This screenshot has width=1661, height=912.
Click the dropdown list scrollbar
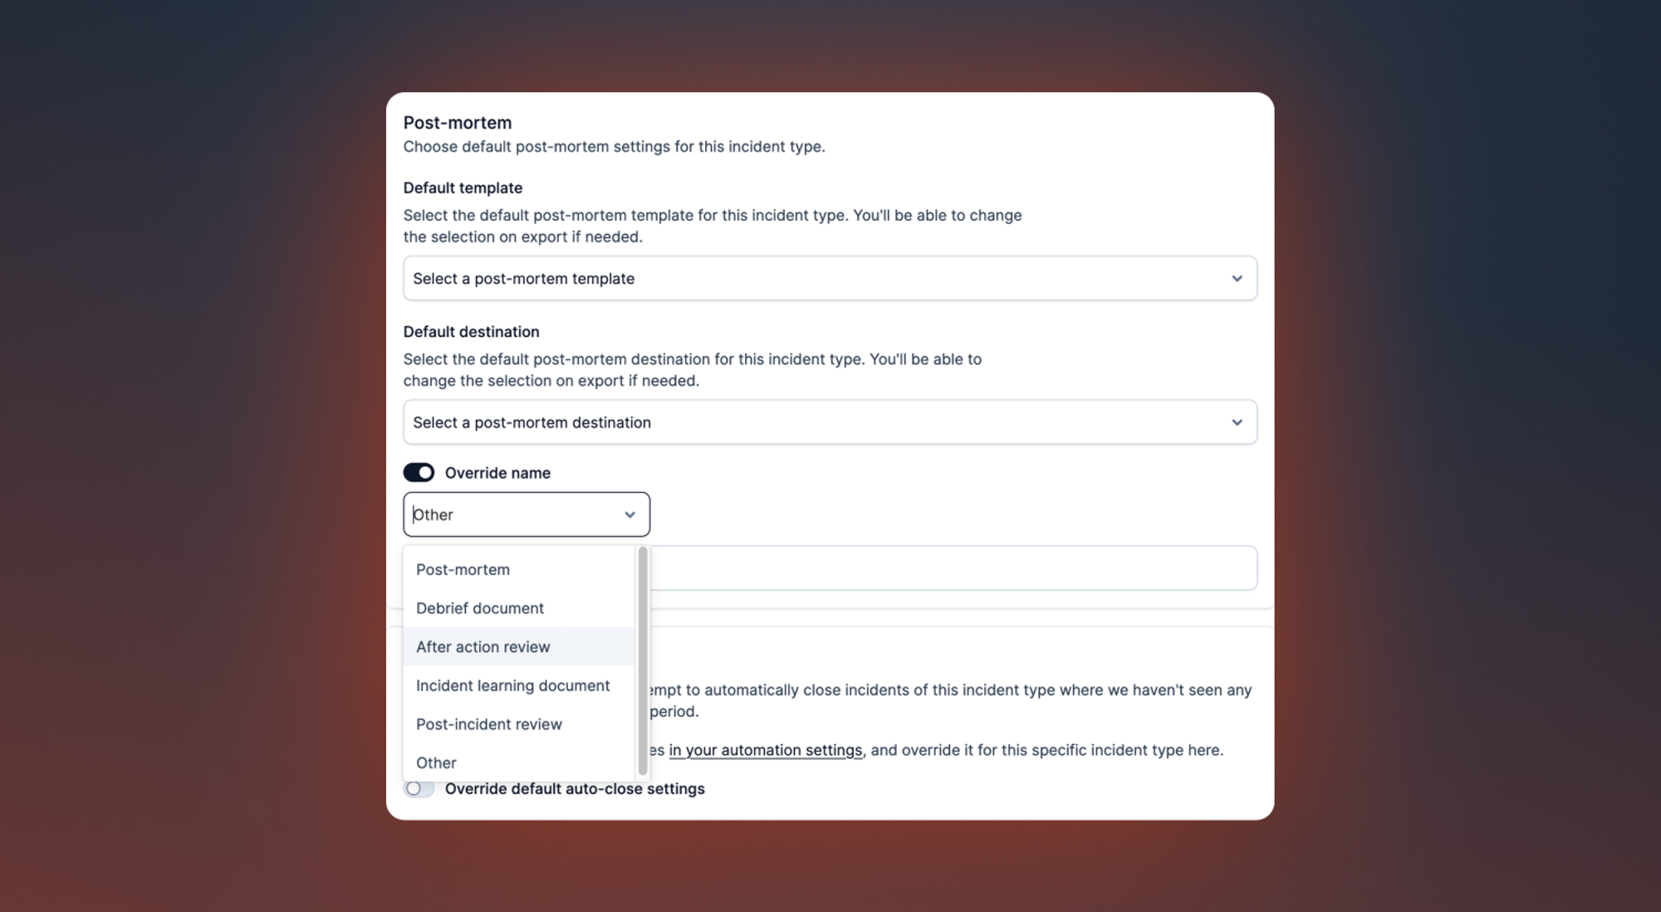643,661
